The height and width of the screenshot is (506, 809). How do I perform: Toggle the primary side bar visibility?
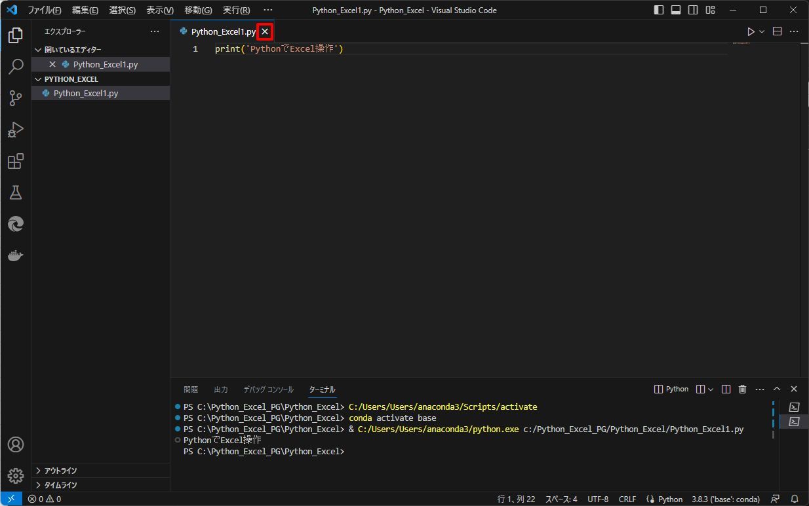pos(659,10)
